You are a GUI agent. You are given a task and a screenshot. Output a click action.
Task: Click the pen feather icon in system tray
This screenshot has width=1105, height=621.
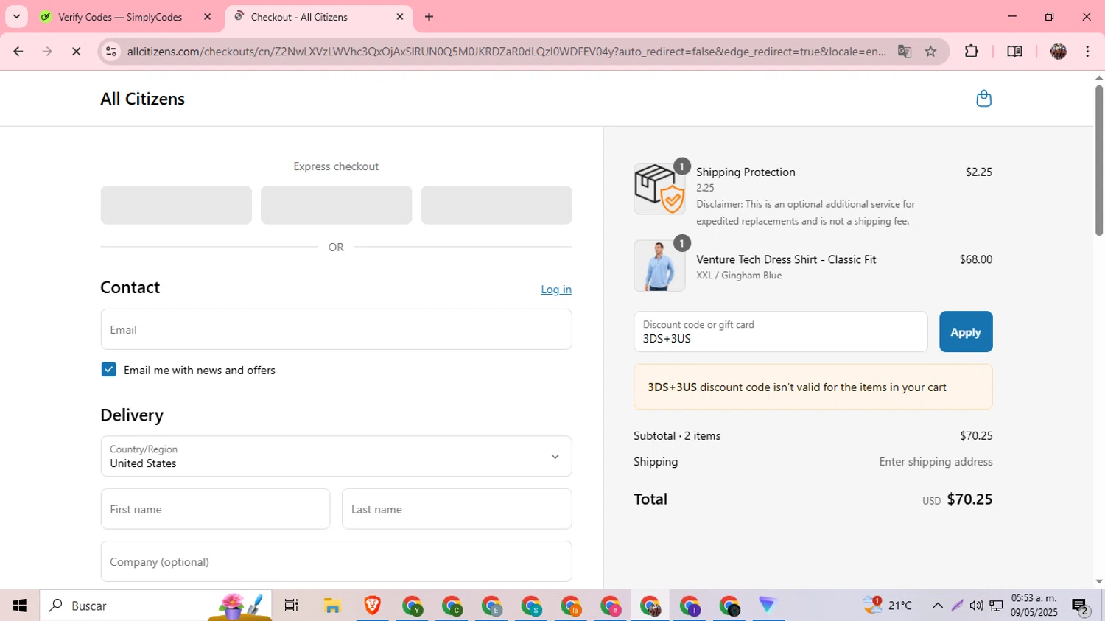[x=957, y=606]
